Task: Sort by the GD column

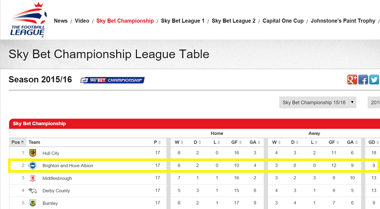Action: tap(373, 142)
